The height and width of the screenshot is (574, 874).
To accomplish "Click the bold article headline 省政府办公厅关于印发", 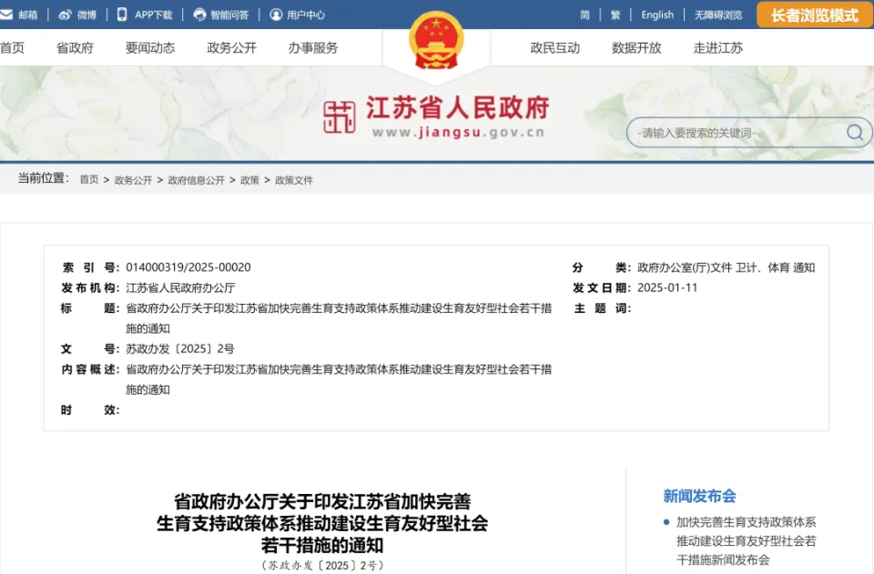I will (322, 523).
